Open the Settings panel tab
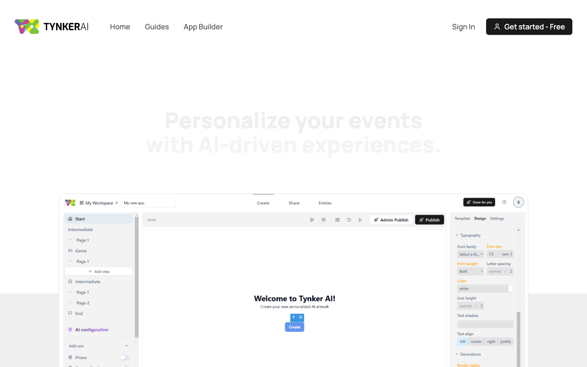587x367 pixels. click(x=497, y=218)
